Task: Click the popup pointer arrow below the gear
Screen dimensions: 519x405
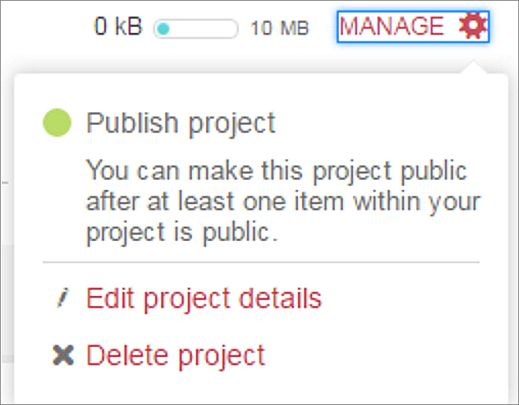Action: (474, 67)
